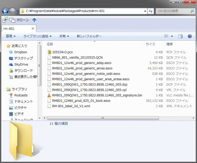Image resolution: width=197 pixels, height=163 pixels.
Task: Sort by the サイズ column header
Action: tap(150, 44)
